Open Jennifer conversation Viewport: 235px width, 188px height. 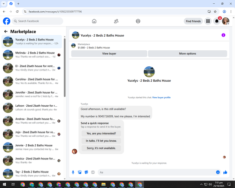click(x=32, y=94)
